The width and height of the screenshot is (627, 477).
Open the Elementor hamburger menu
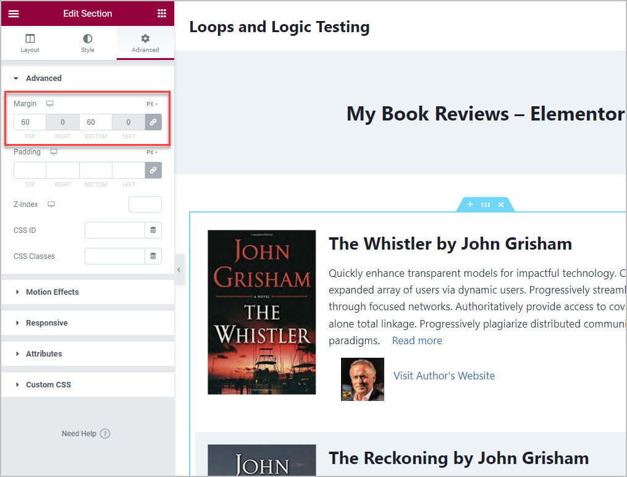point(14,14)
